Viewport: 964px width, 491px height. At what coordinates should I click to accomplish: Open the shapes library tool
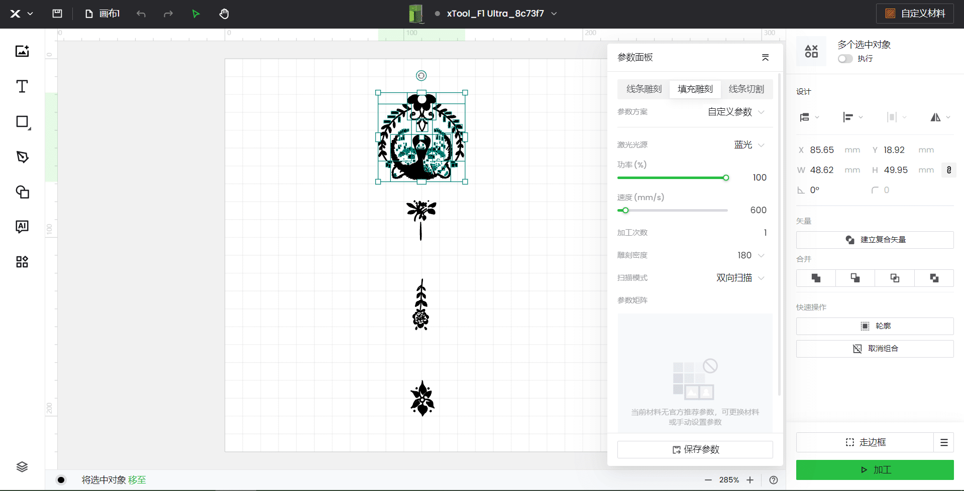[22, 192]
